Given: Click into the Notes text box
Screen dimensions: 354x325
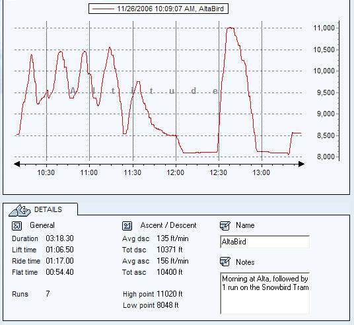Looking at the screenshot, I should point(265,293).
